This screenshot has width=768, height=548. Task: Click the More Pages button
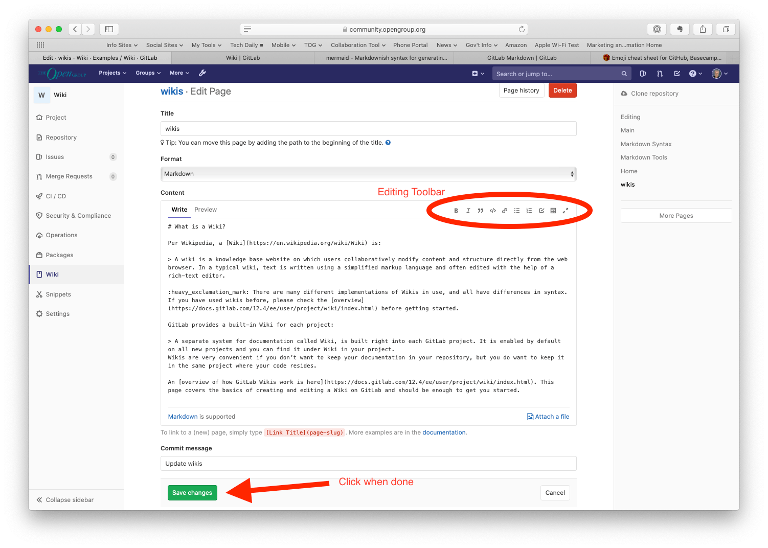pyautogui.click(x=676, y=216)
